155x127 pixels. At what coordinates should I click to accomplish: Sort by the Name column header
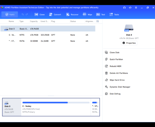click(11, 21)
